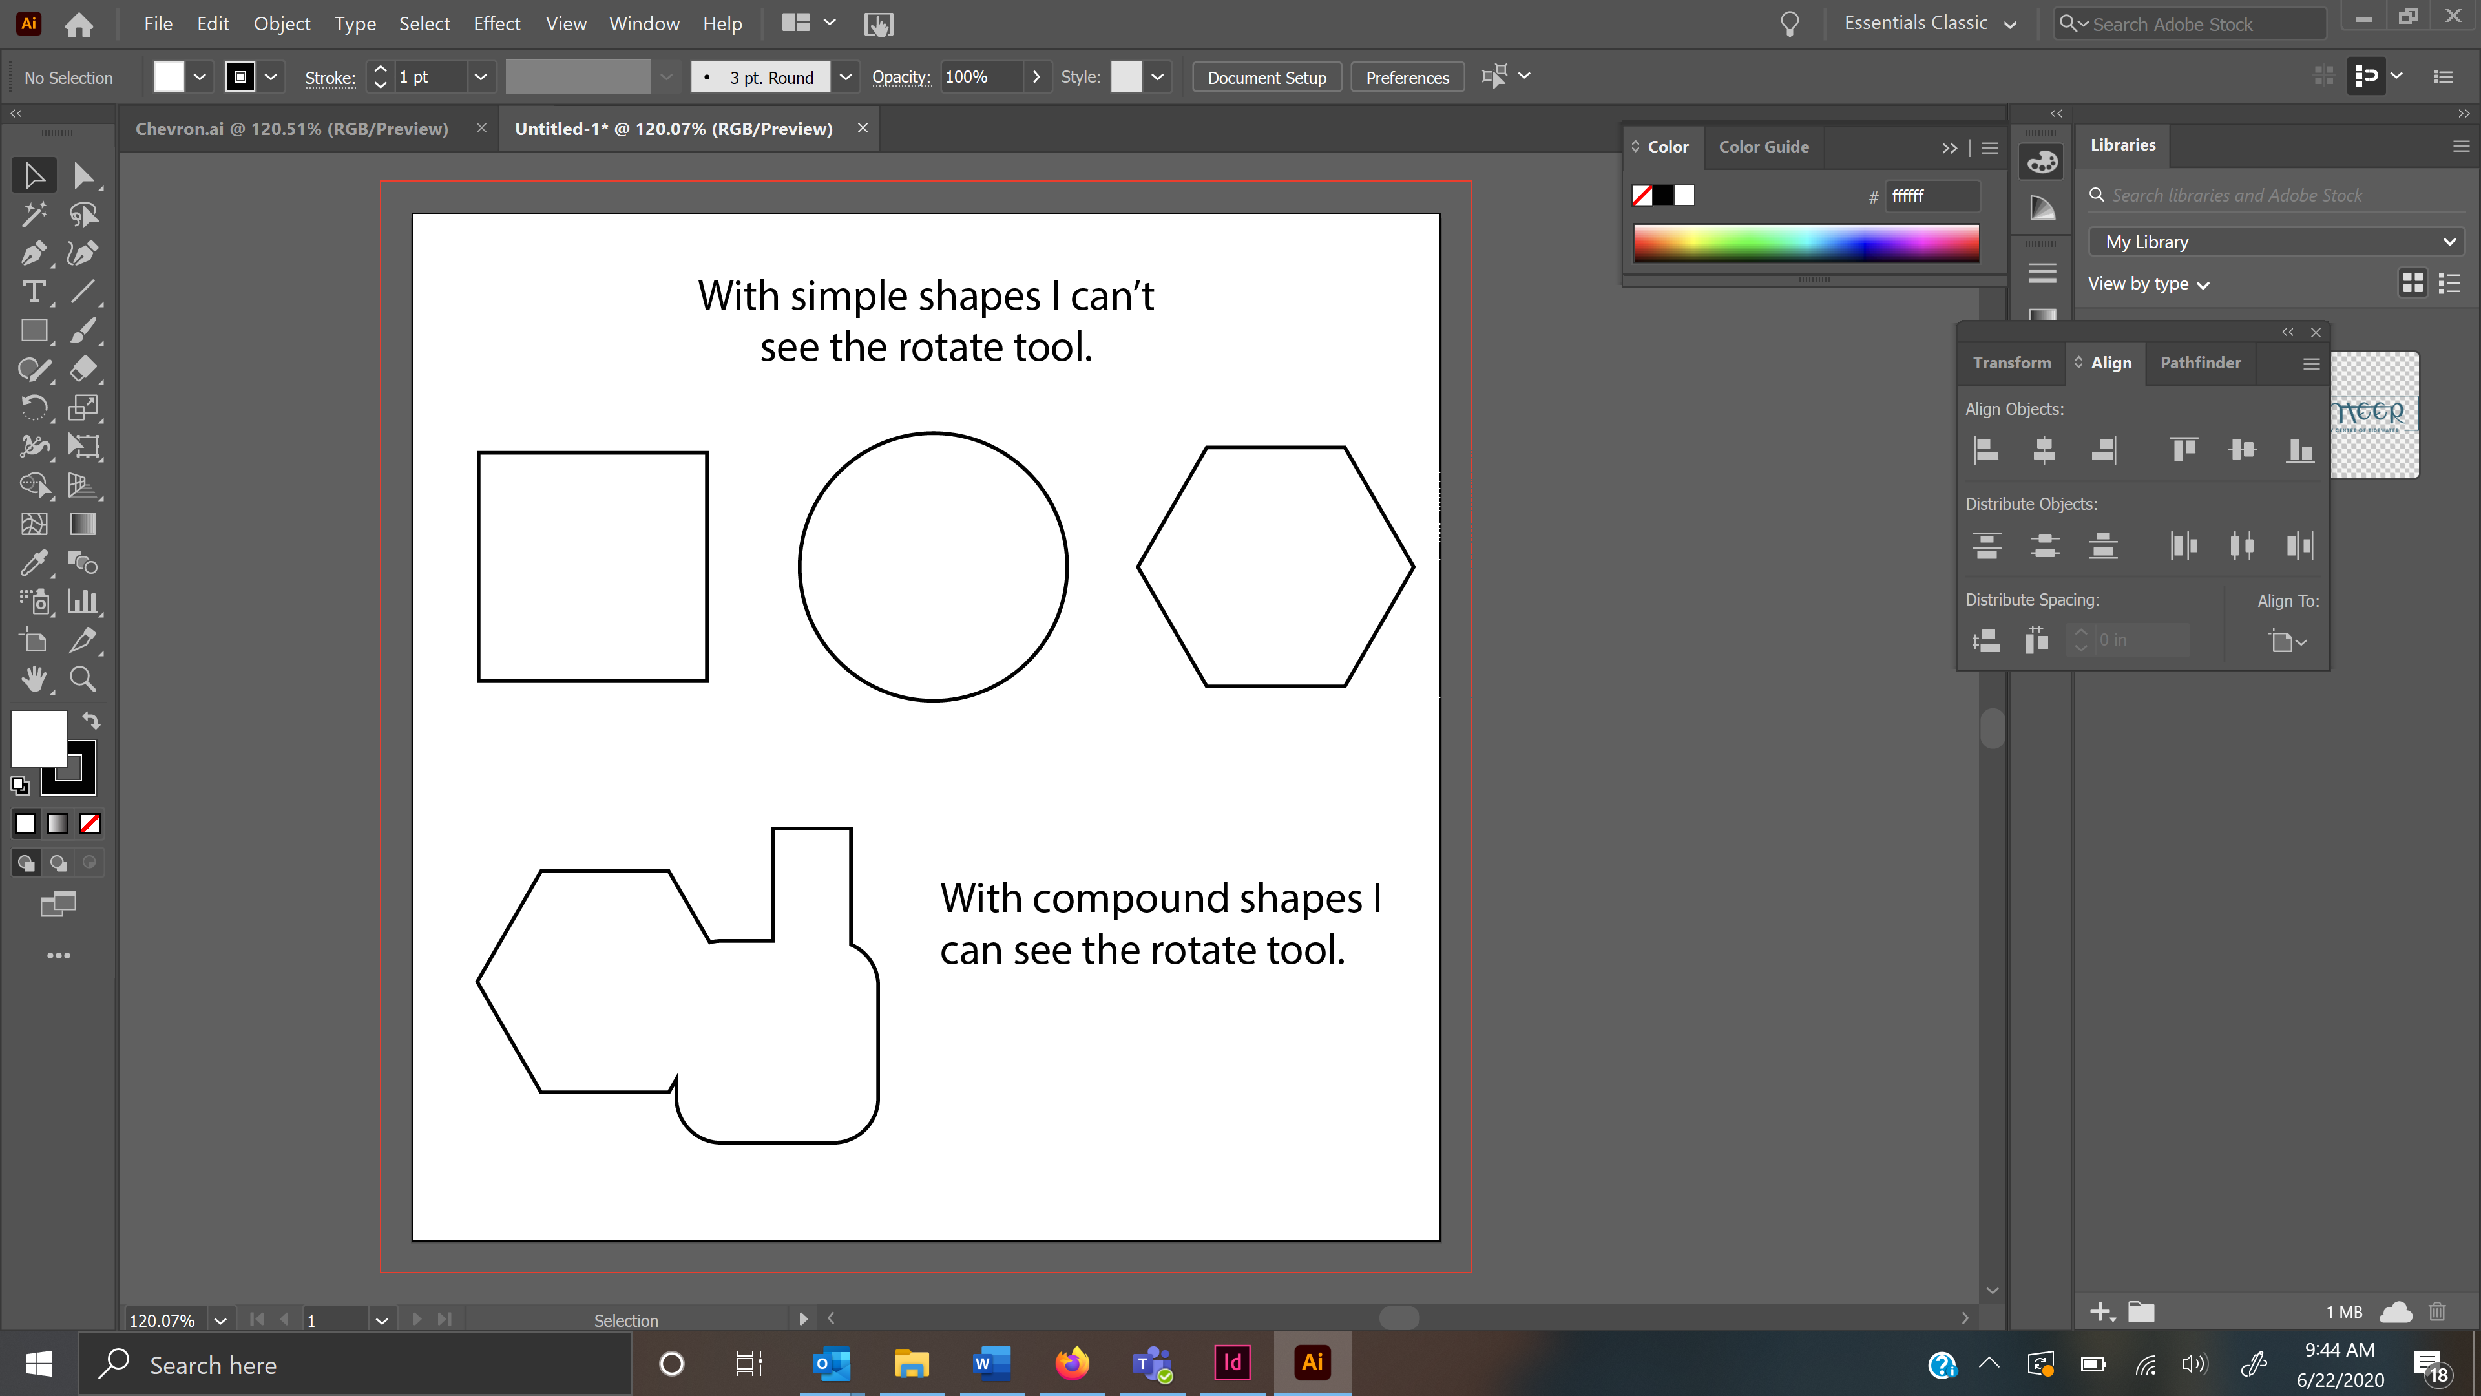Open the View by type dropdown
The width and height of the screenshot is (2481, 1396).
point(2149,283)
